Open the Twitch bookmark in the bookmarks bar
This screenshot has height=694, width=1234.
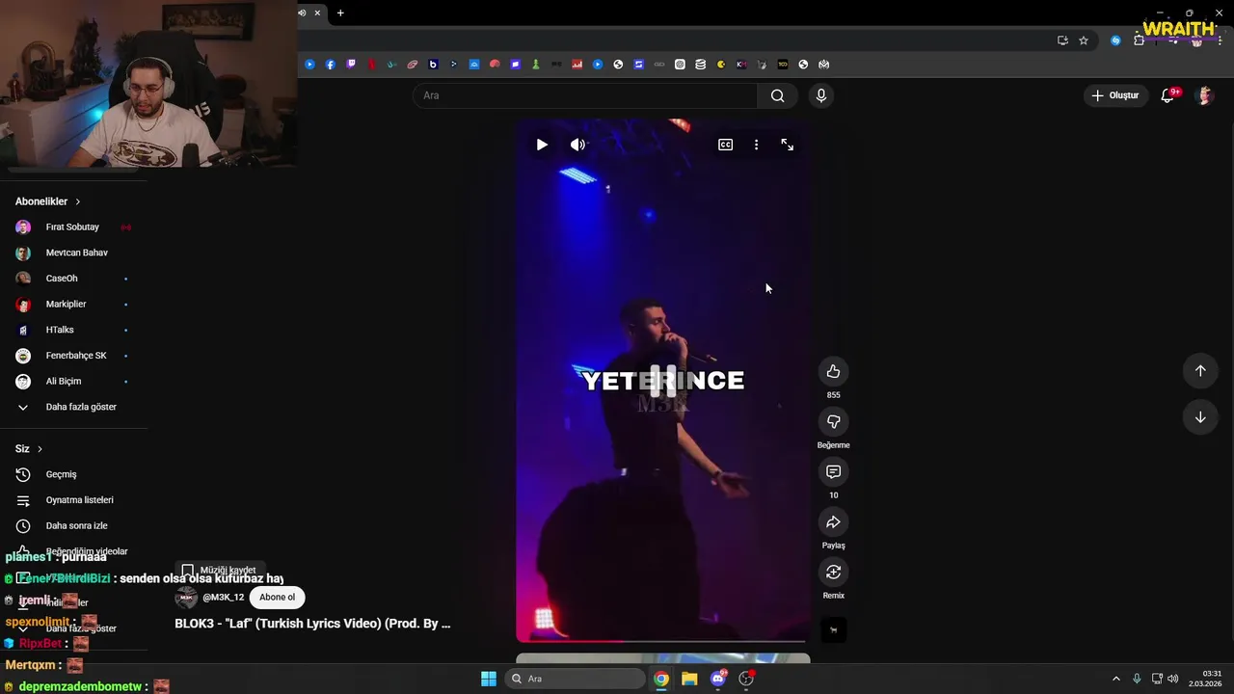[351, 65]
